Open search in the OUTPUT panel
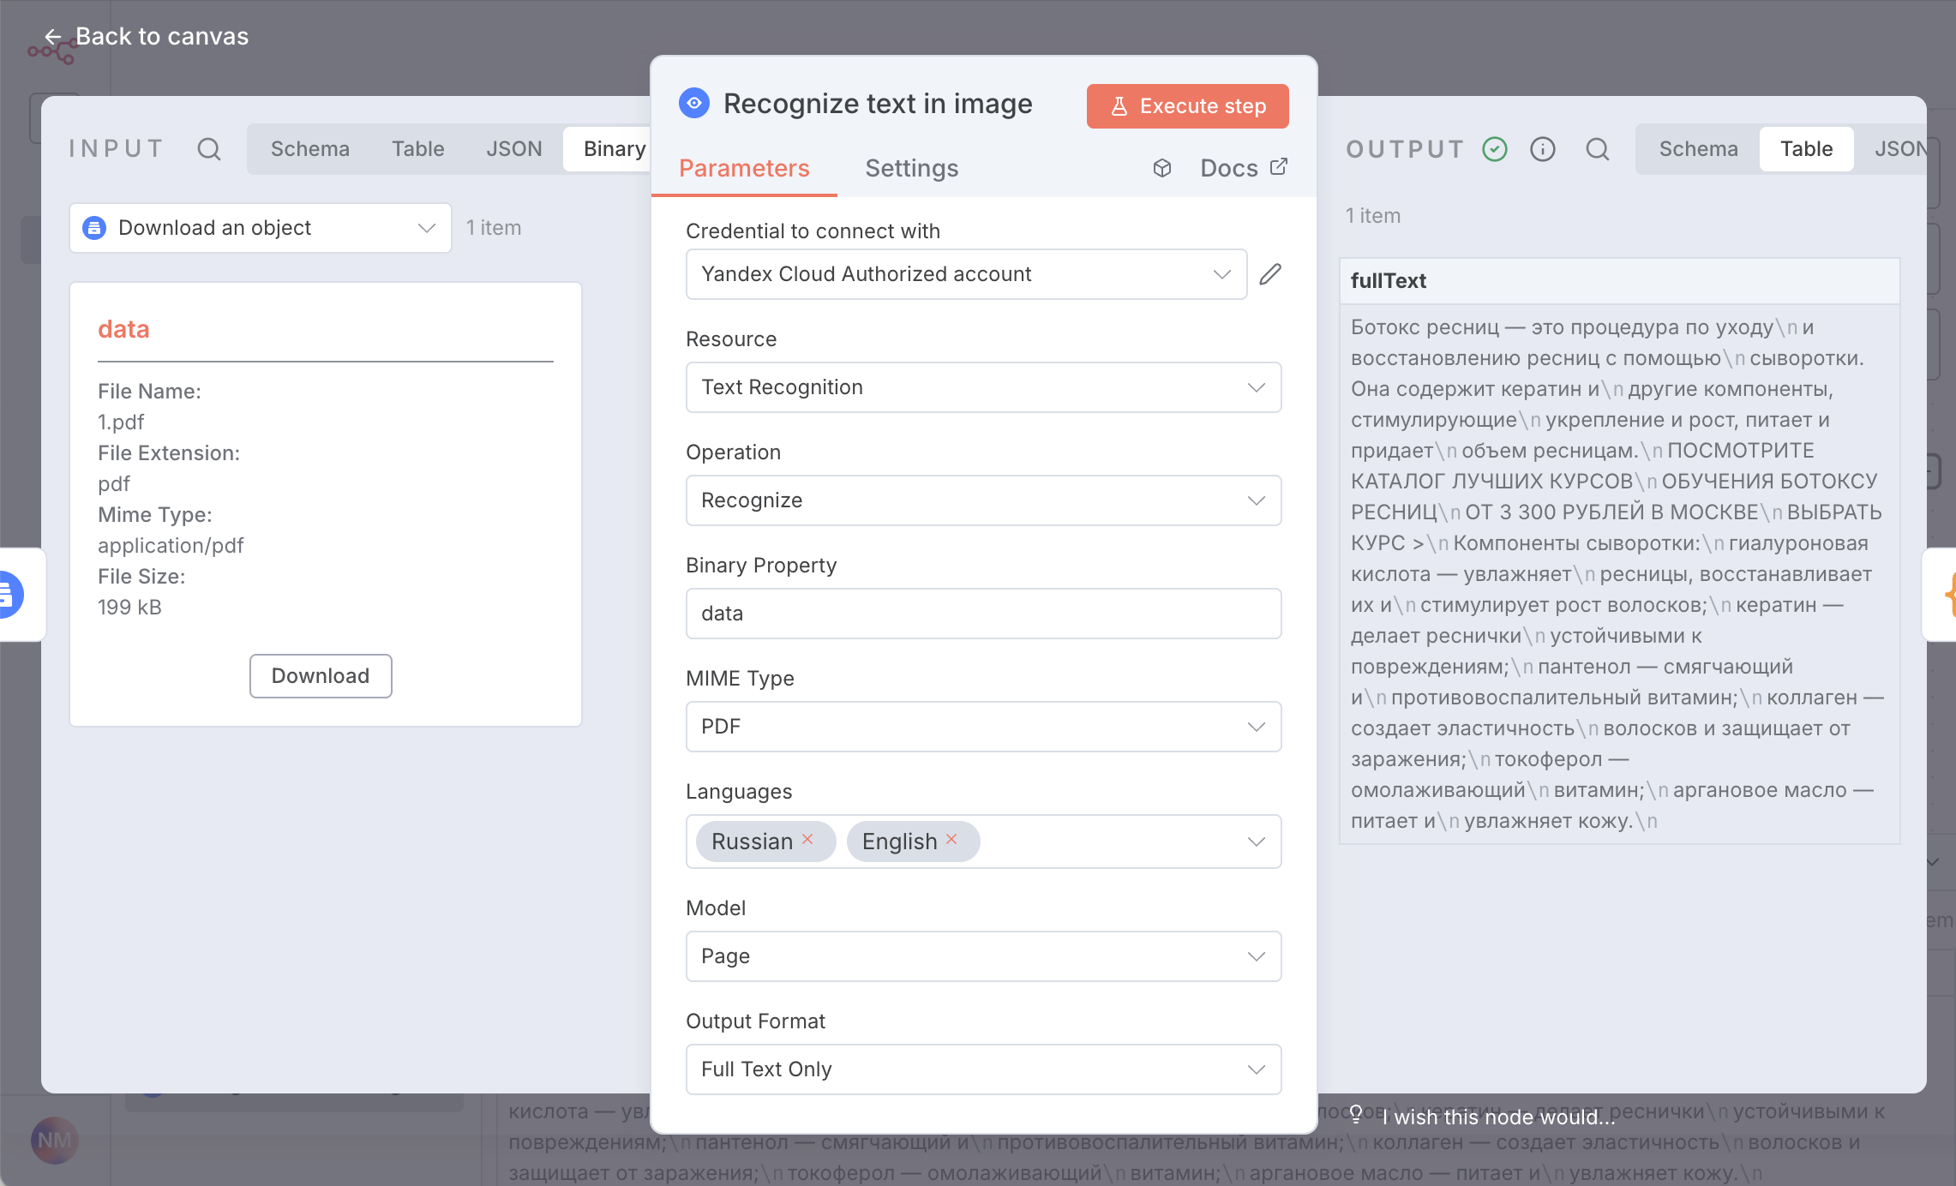Viewport: 1956px width, 1186px height. pos(1598,148)
